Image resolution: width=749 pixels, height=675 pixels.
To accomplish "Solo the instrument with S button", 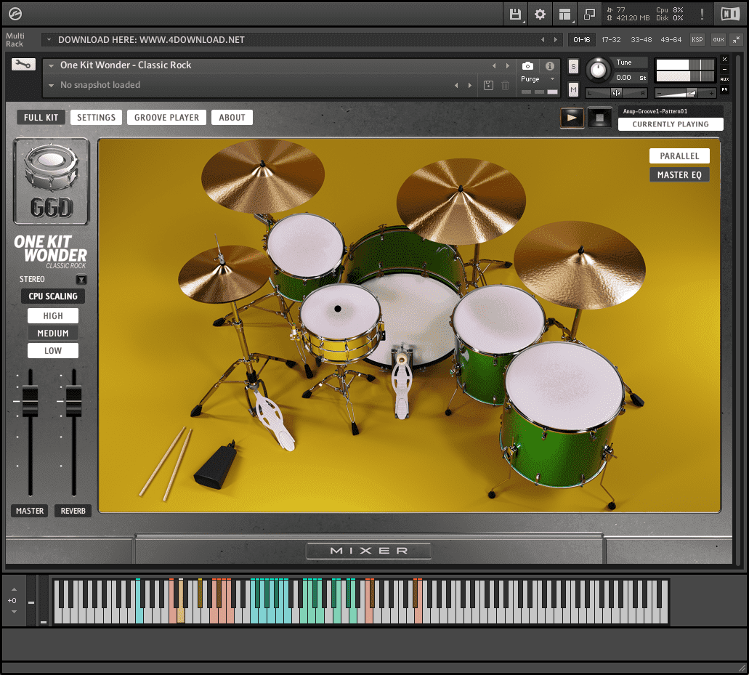I will (573, 66).
